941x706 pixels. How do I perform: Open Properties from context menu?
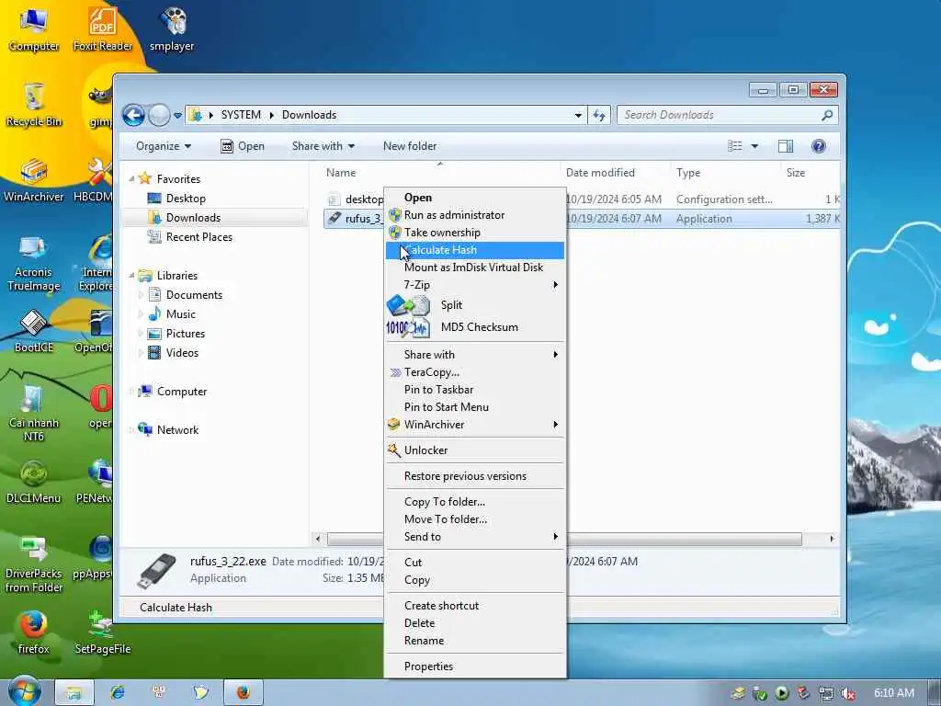tap(475, 666)
